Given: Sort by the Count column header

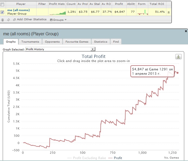Looking at the screenshot, I should click(x=71, y=4).
